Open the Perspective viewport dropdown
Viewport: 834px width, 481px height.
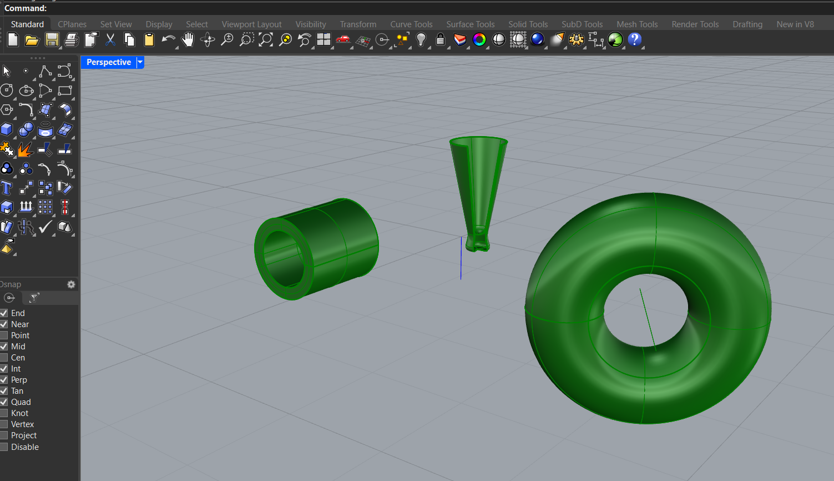(140, 62)
